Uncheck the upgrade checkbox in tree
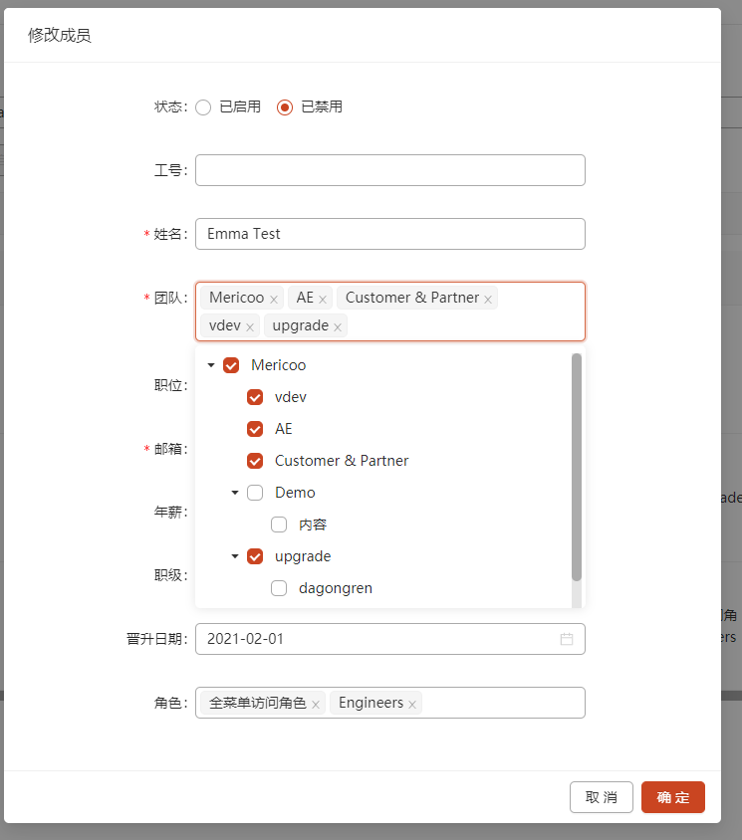The image size is (742, 840). [x=255, y=556]
